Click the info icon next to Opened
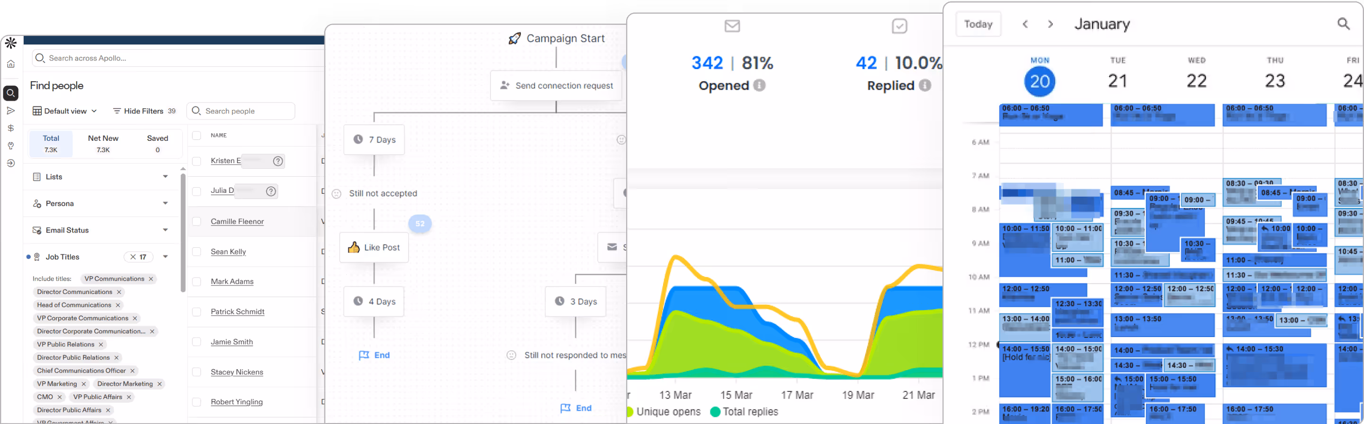 point(759,85)
